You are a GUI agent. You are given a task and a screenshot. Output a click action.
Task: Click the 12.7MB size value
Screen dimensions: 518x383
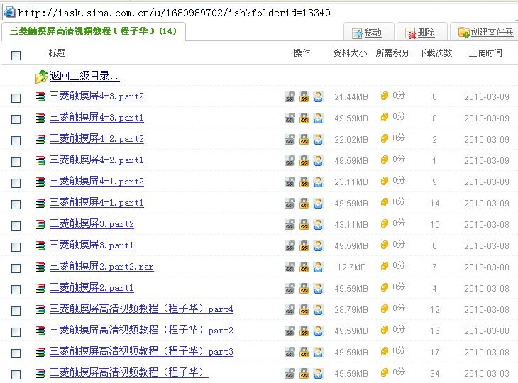[351, 267]
